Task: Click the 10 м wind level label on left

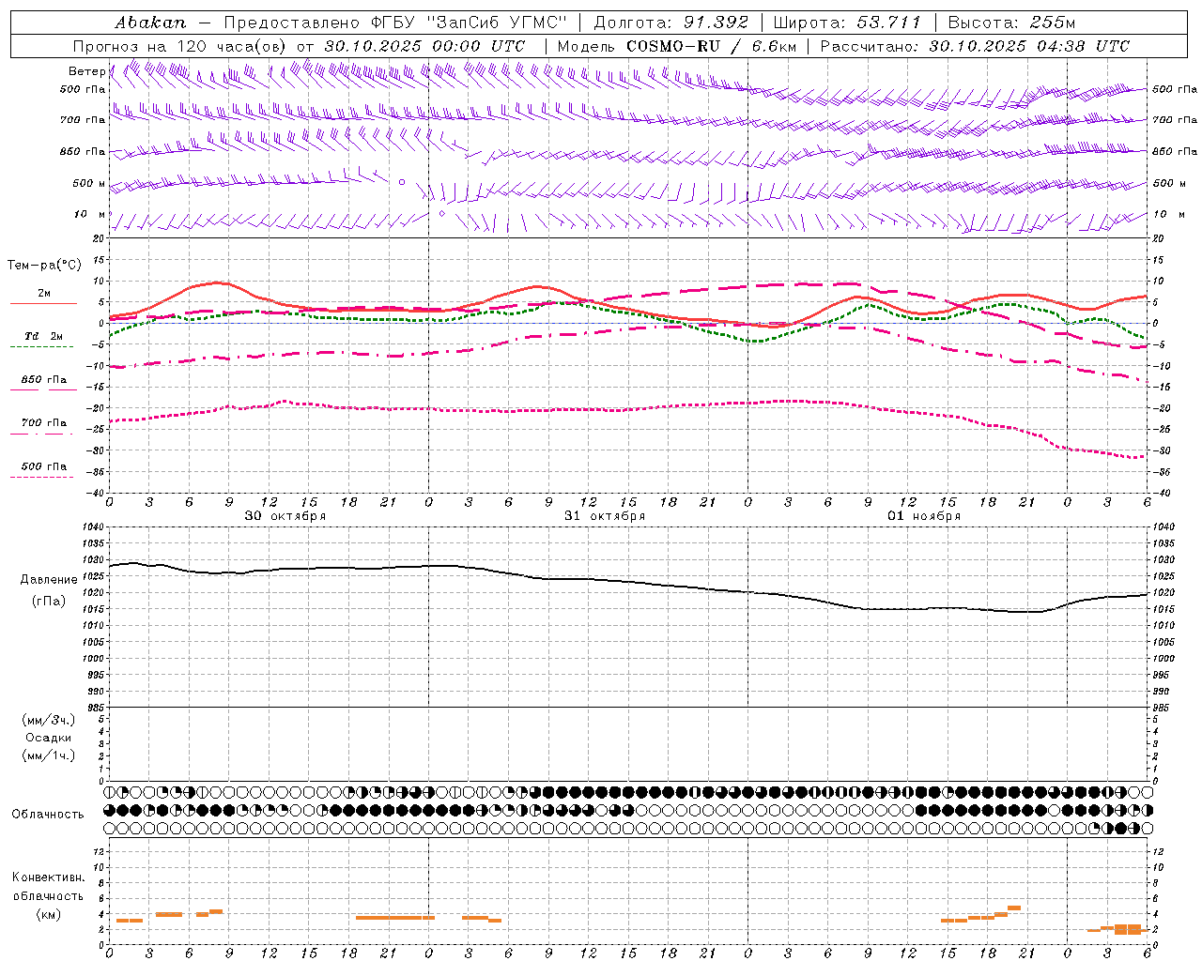Action: point(89,214)
